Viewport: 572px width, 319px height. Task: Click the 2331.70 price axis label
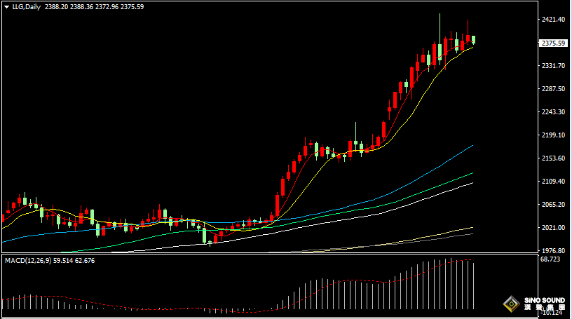coord(553,66)
